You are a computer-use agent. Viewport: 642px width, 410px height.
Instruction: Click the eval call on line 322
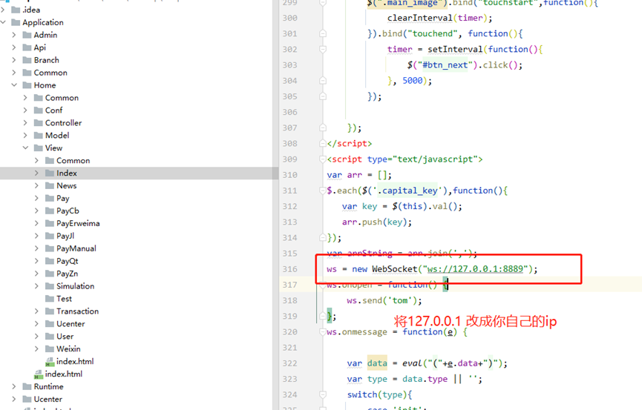[x=413, y=363]
